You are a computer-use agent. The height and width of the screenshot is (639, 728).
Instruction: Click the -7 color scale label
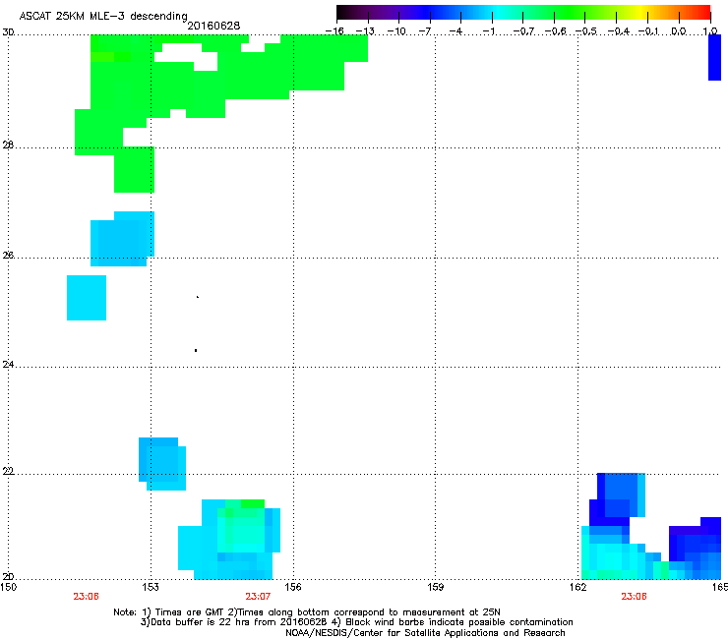coord(425,31)
